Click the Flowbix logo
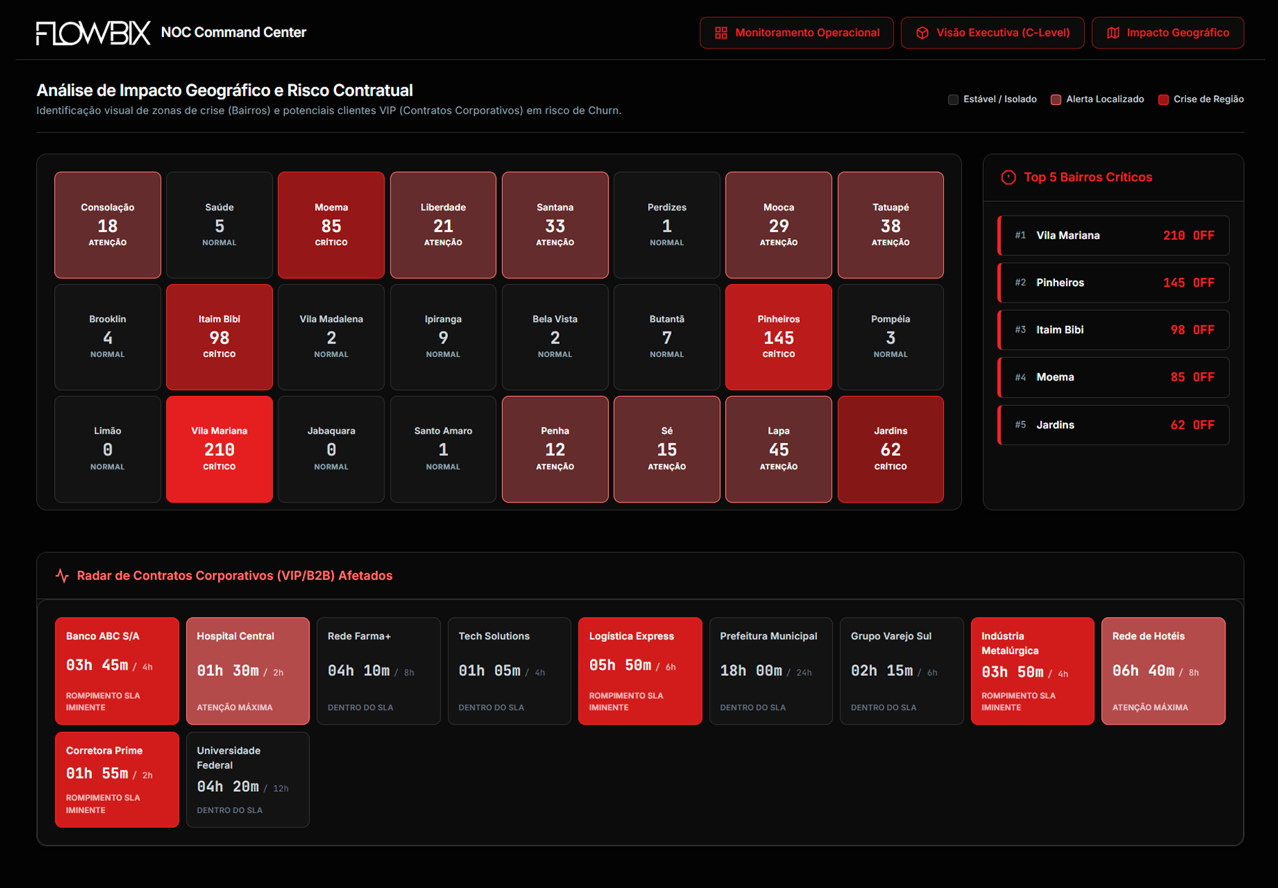The image size is (1278, 888). pyautogui.click(x=93, y=30)
